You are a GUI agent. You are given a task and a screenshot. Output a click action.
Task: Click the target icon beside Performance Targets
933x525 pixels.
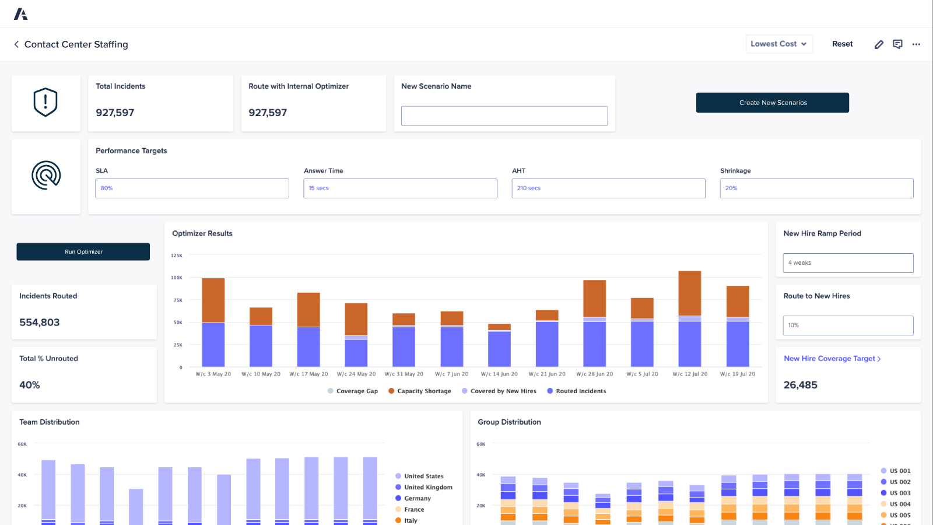pos(45,174)
